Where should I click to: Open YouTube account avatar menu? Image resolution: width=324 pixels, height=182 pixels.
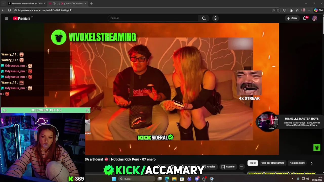[x=314, y=18]
